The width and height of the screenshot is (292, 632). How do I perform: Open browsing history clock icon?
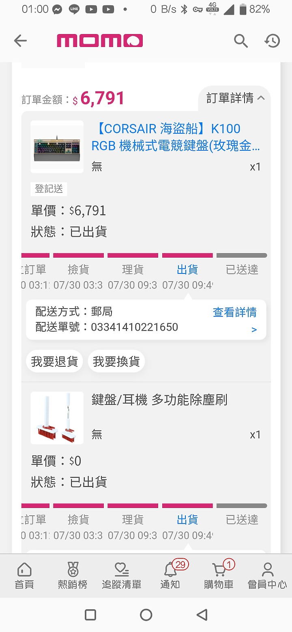[x=273, y=41]
